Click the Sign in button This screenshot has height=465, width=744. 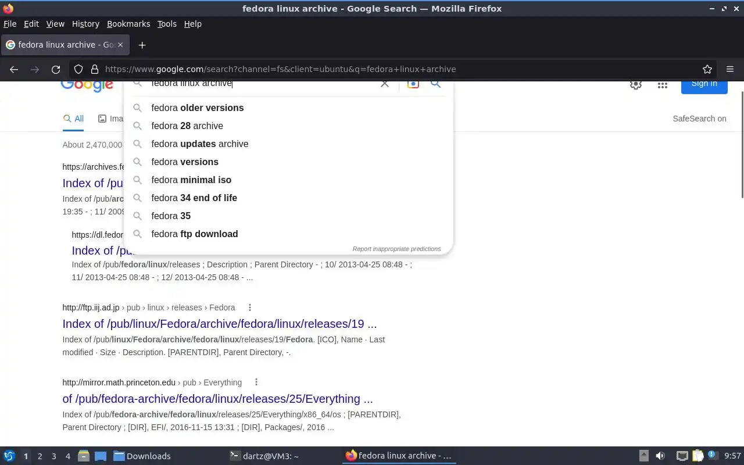tap(704, 86)
